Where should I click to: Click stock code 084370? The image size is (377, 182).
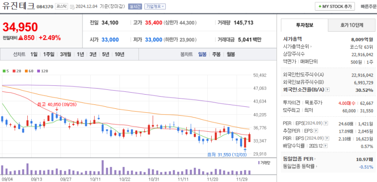tap(45, 7)
